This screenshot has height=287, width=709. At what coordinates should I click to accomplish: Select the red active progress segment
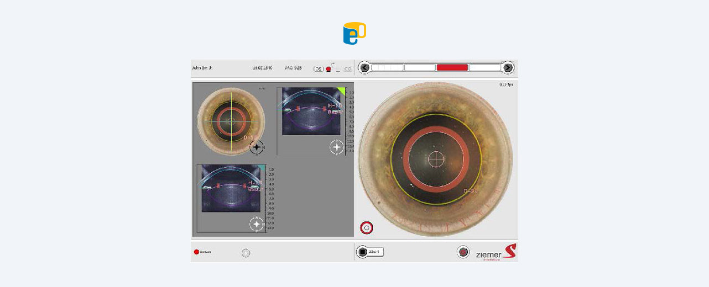click(x=452, y=68)
